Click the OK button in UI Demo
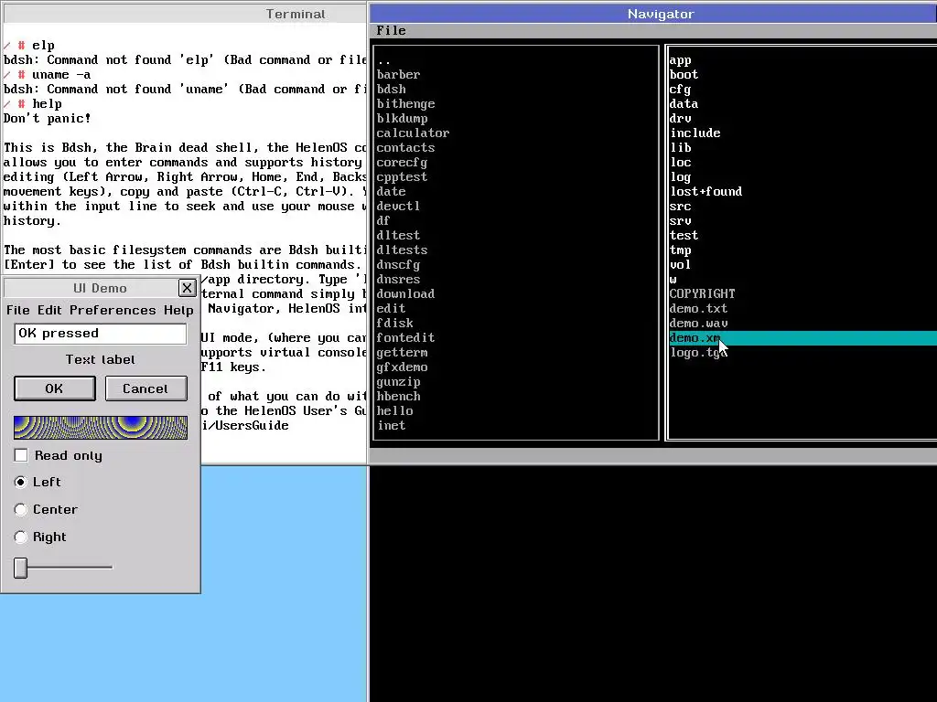The image size is (937, 702). (x=54, y=388)
